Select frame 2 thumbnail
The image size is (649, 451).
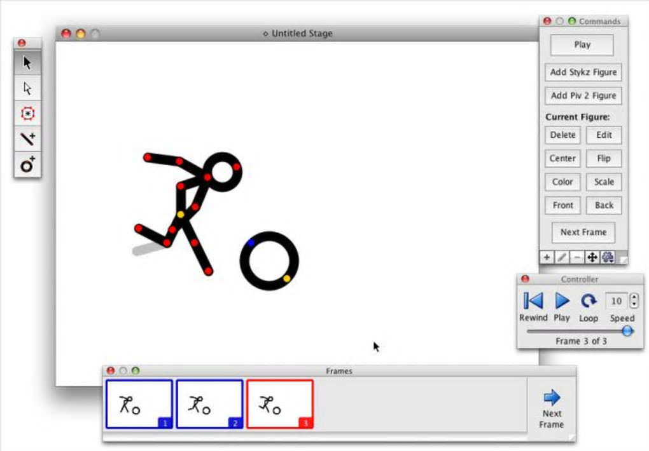point(209,404)
